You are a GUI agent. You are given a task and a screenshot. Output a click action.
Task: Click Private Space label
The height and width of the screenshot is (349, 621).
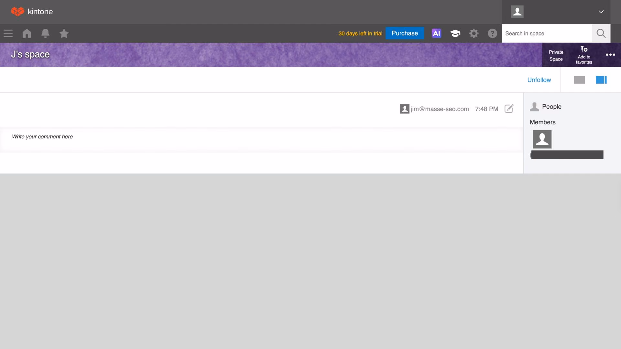(x=556, y=56)
